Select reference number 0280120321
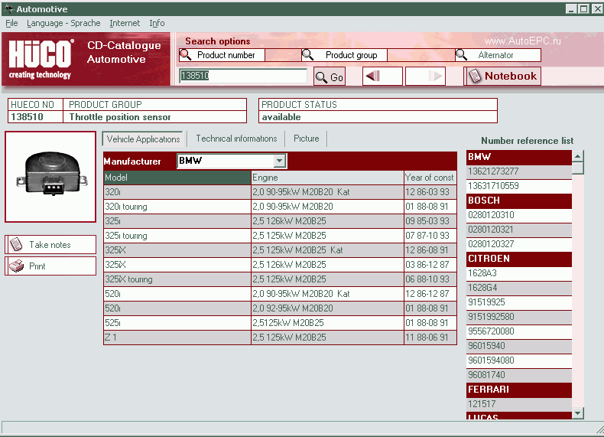This screenshot has height=437, width=604. pos(519,230)
